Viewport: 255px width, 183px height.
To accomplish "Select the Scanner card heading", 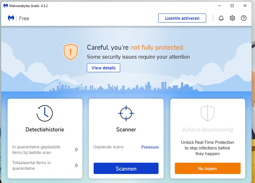I will coord(126,129).
